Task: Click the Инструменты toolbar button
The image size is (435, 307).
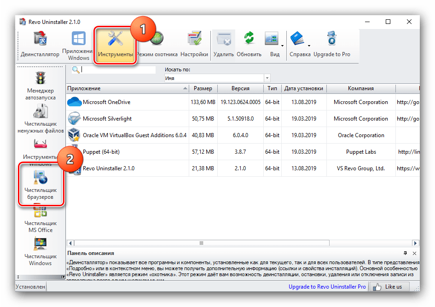Action: [x=116, y=45]
